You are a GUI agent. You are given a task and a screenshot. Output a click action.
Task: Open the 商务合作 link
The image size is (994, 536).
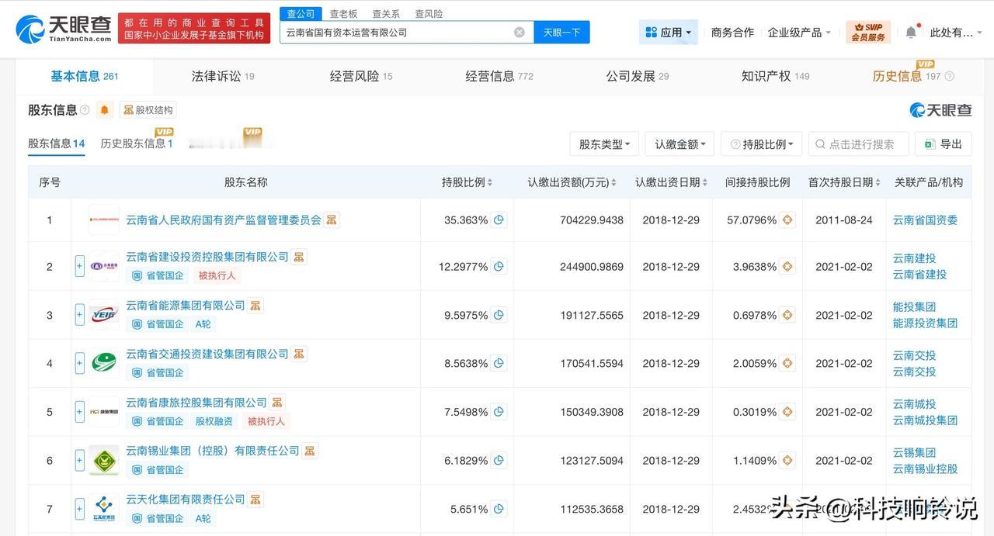(x=732, y=33)
